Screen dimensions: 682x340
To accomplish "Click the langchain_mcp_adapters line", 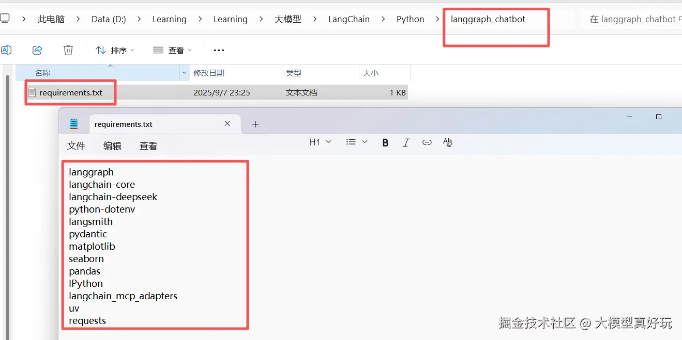I will [123, 296].
